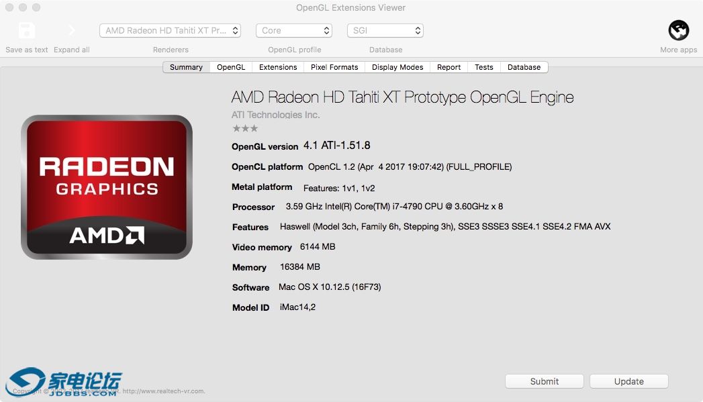Select the Pixel Formats tab
The height and width of the screenshot is (402, 703).
tap(334, 67)
